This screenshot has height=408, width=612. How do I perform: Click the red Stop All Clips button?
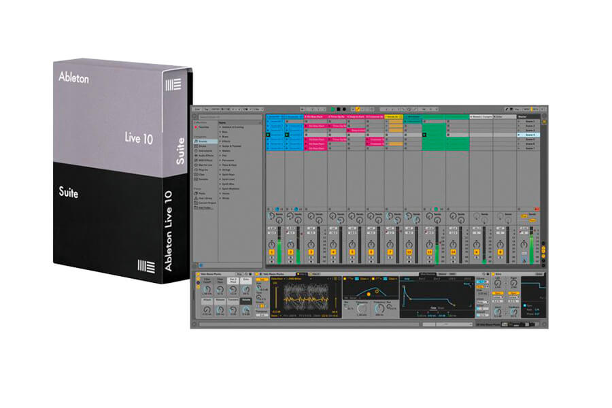pyautogui.click(x=537, y=209)
